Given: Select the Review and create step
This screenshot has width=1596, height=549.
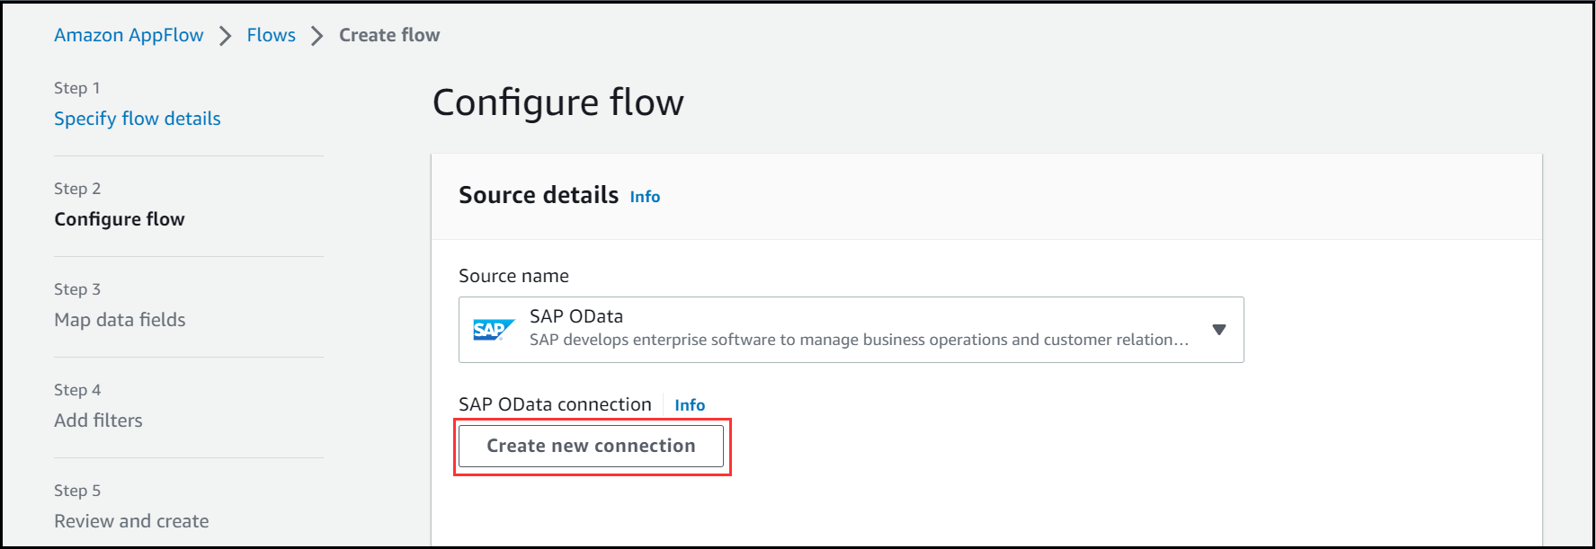Looking at the screenshot, I should [131, 521].
